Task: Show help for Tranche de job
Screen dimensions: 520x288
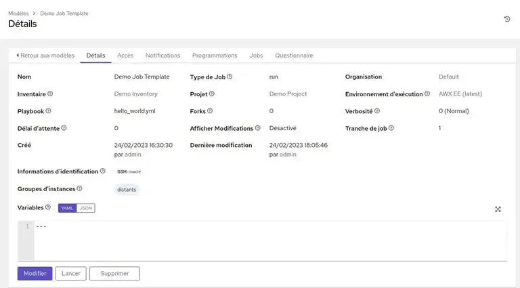Action: click(x=391, y=128)
